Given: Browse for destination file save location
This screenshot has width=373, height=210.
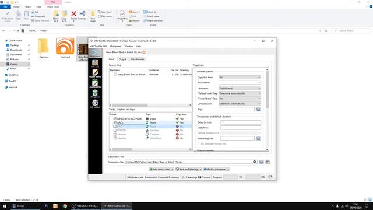Looking at the screenshot, I should click(x=261, y=162).
